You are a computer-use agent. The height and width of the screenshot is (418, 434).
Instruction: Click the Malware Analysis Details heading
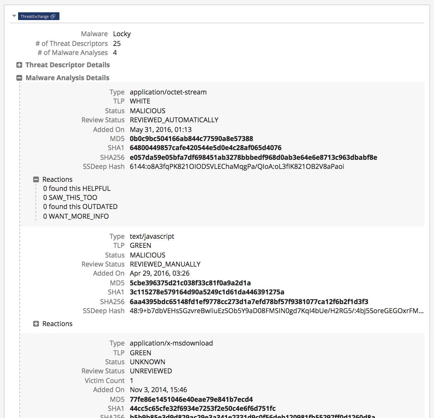pos(67,78)
